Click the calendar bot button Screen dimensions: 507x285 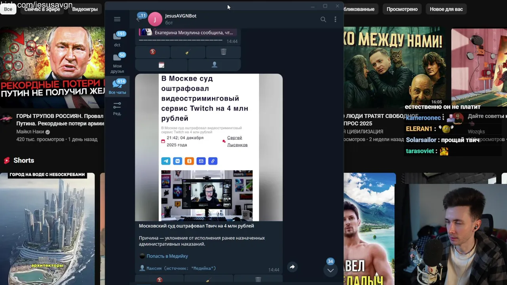(161, 65)
